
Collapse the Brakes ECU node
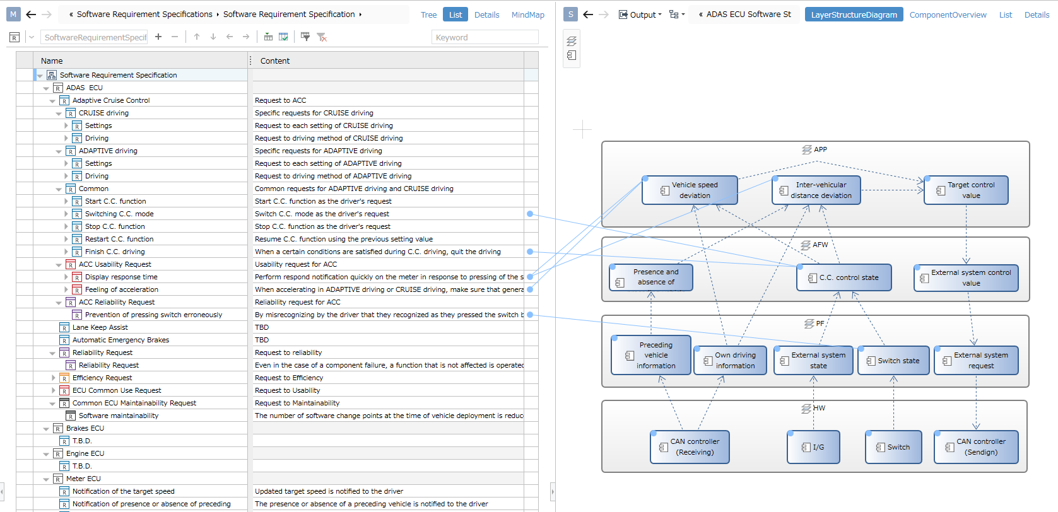[46, 429]
